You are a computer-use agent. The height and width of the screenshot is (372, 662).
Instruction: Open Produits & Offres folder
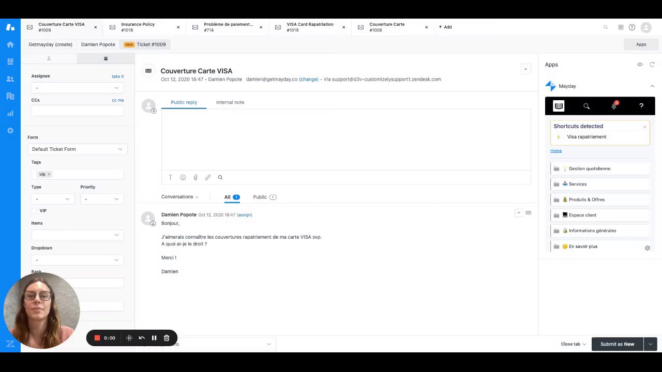600,199
